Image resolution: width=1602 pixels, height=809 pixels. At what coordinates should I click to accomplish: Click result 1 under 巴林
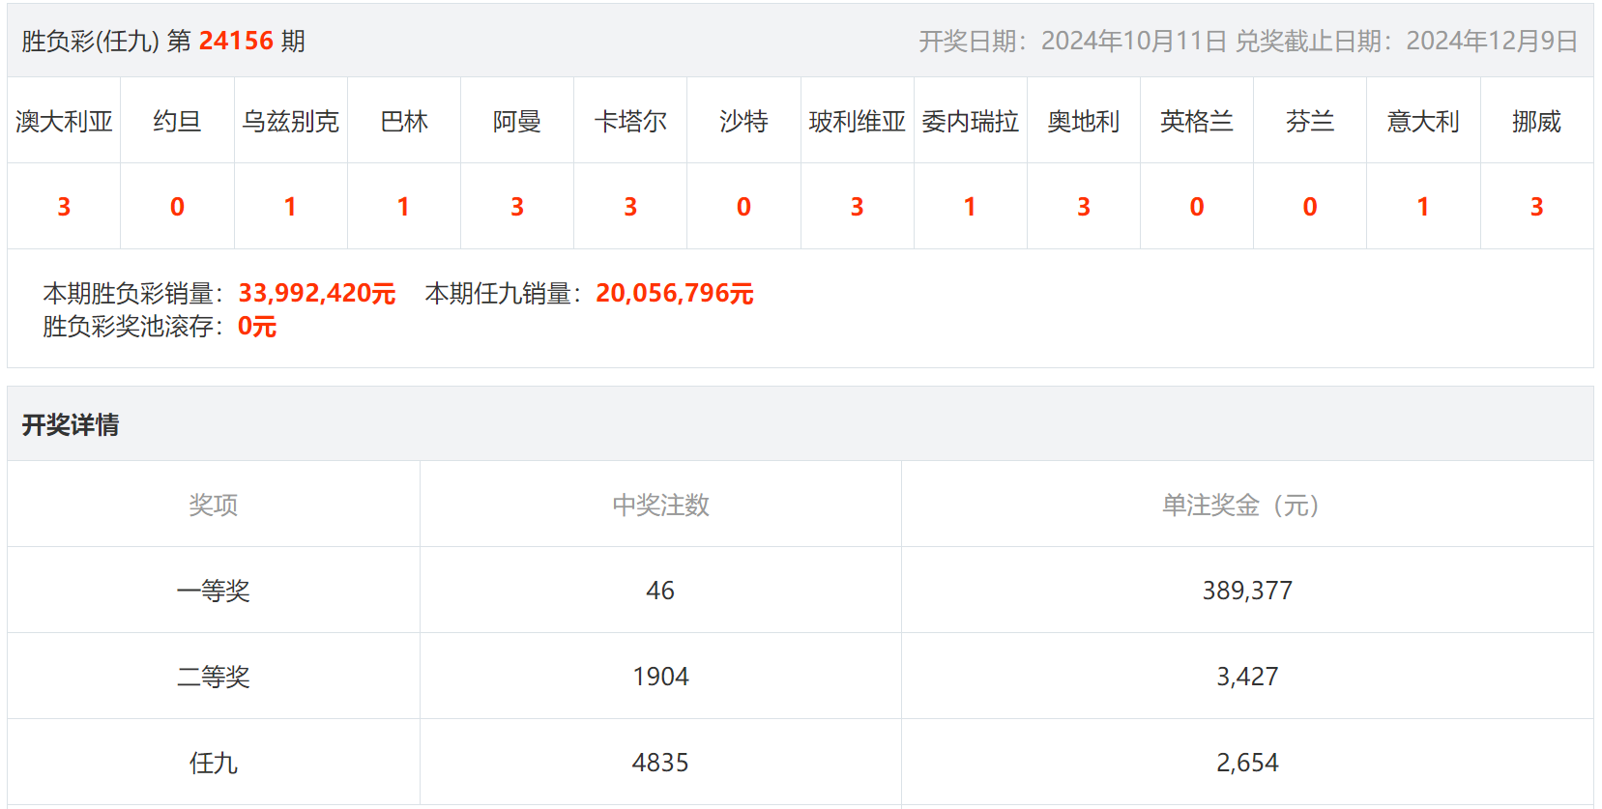pyautogui.click(x=403, y=207)
